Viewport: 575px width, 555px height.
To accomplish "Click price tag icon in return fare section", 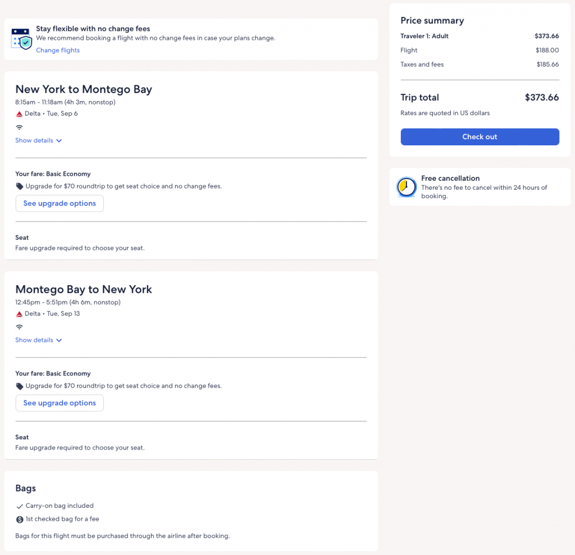I will (x=20, y=386).
